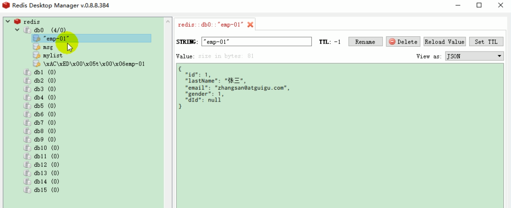Click the key icon beside \xAC\xED serialized key
Image resolution: width=511 pixels, height=208 pixels.
coord(37,64)
